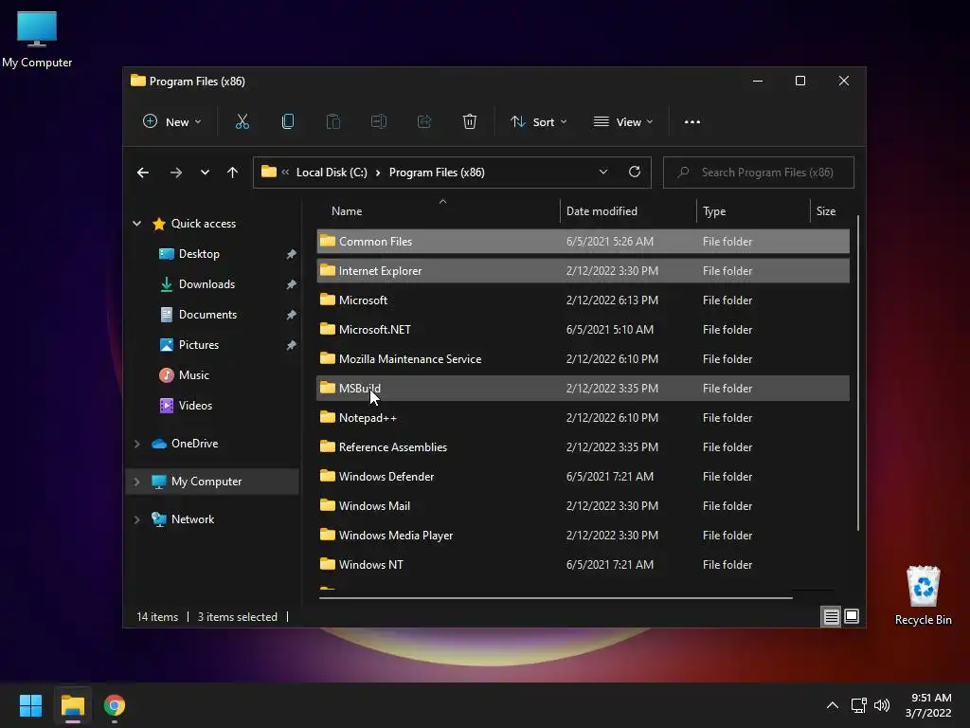Open Desktop in Quick access

click(x=199, y=254)
